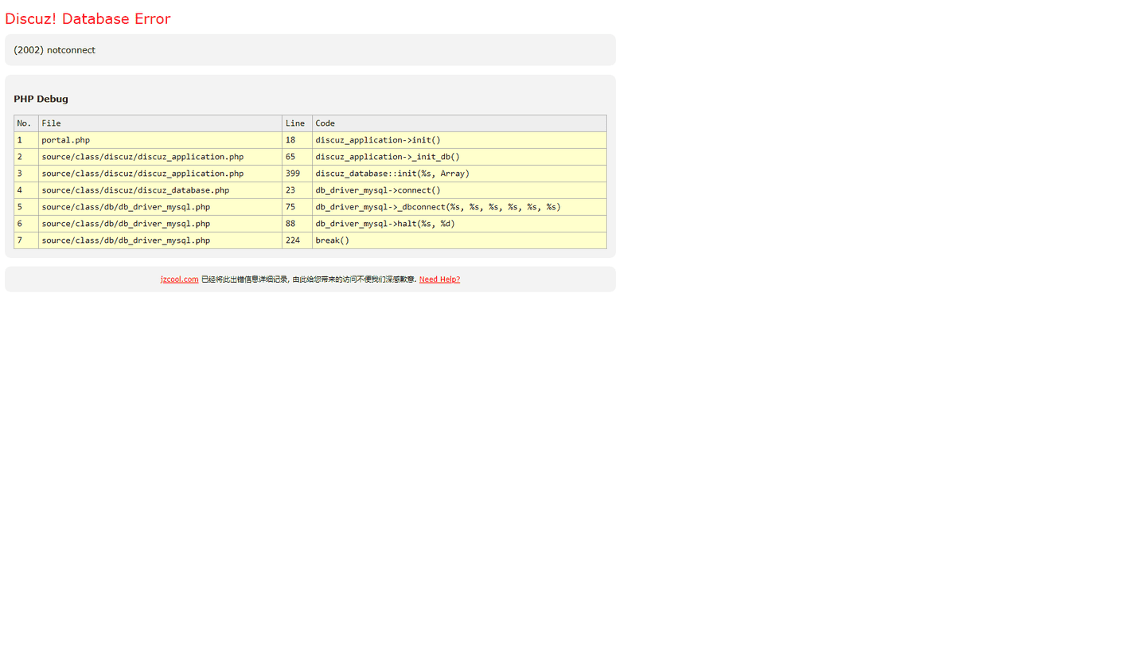Open the jzcool.com link
This screenshot has width=1146, height=645.
point(180,279)
